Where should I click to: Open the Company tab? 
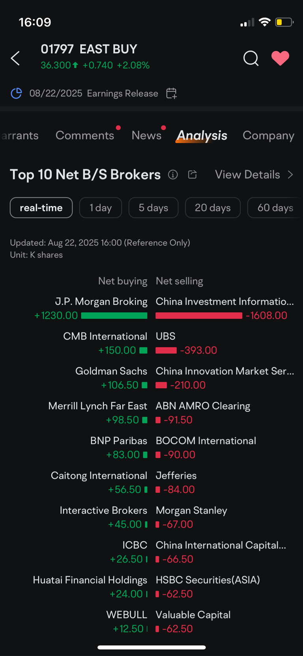click(268, 135)
